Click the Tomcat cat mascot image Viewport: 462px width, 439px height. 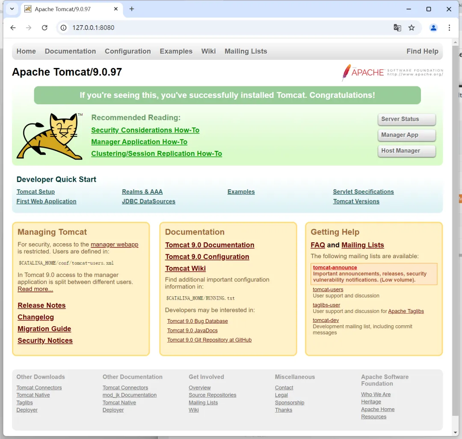click(50, 136)
